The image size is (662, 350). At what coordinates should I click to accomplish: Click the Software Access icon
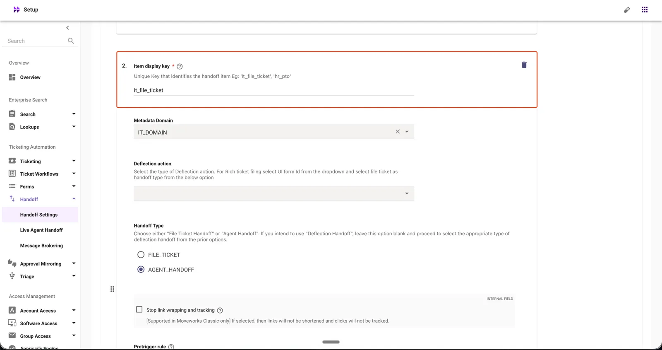coord(12,323)
